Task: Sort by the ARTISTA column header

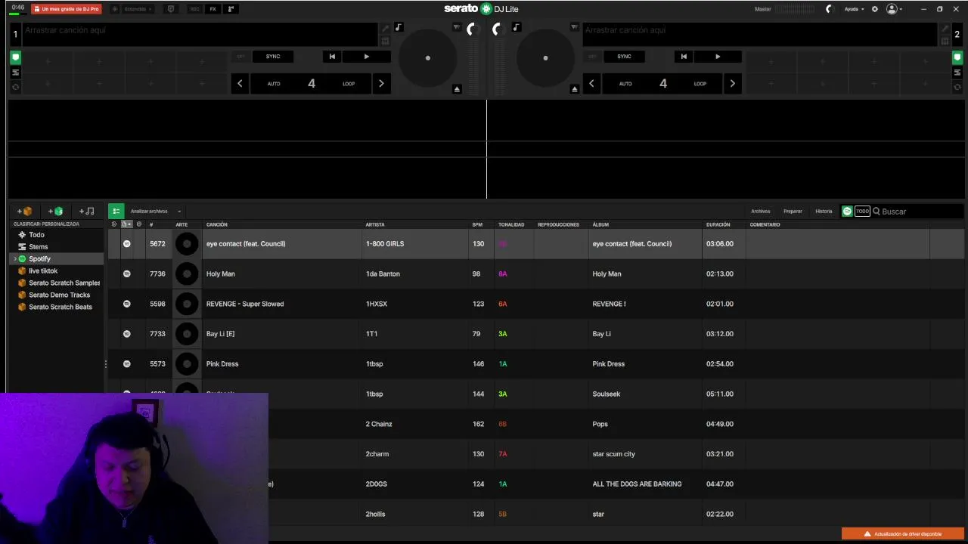Action: (375, 224)
